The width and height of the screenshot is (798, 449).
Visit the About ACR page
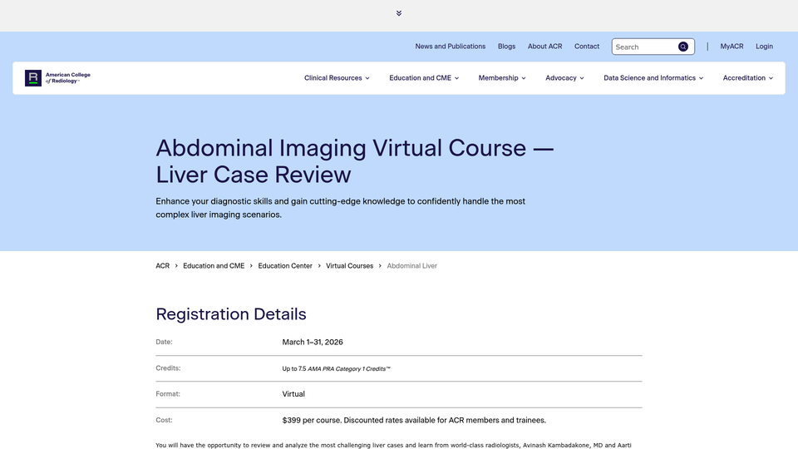(x=544, y=47)
